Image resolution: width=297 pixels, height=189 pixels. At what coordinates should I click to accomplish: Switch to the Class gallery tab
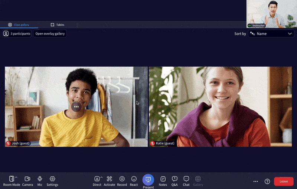coord(19,25)
